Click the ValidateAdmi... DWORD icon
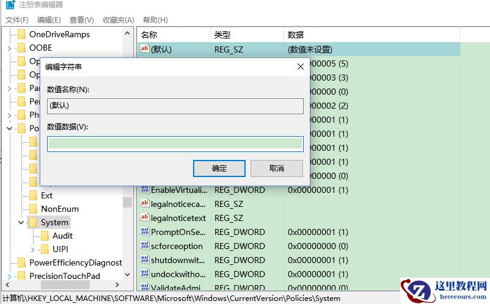This screenshot has height=304, width=490. coord(144,287)
